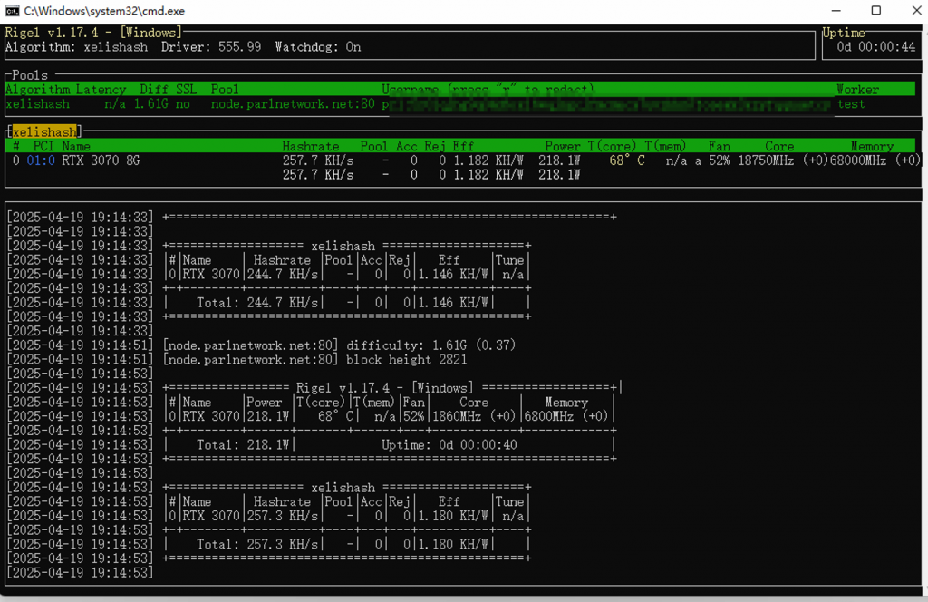Viewport: 928px width, 602px height.
Task: Close the cmd.exe window
Action: click(x=916, y=11)
